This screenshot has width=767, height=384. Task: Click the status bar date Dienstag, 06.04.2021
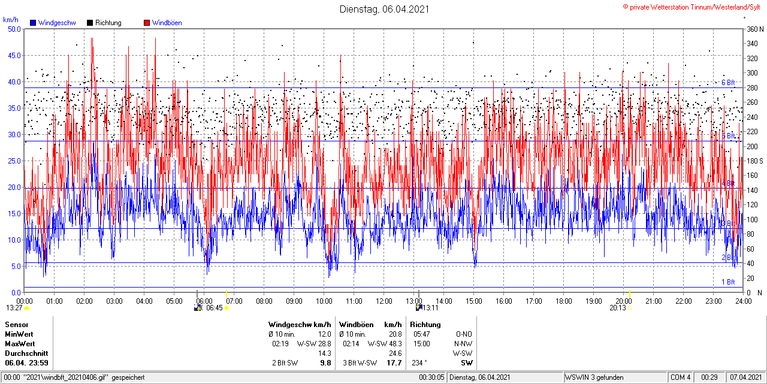tap(480, 377)
